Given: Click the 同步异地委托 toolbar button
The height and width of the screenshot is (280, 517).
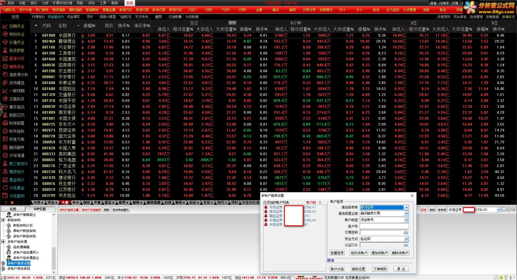Looking at the screenshot, I should pos(121,210).
